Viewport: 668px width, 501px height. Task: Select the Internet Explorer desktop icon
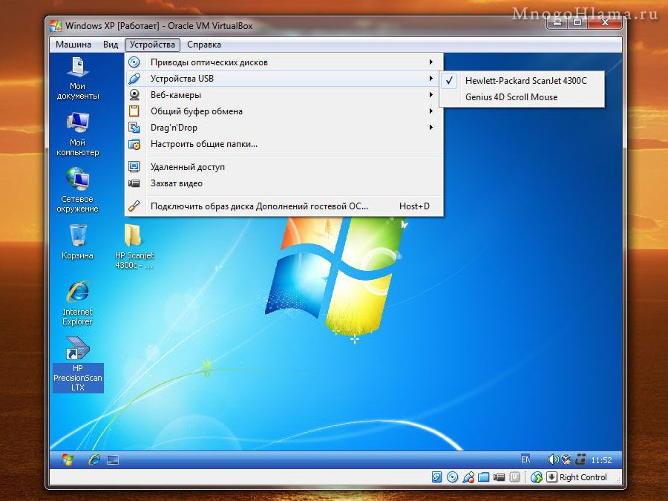tap(77, 304)
